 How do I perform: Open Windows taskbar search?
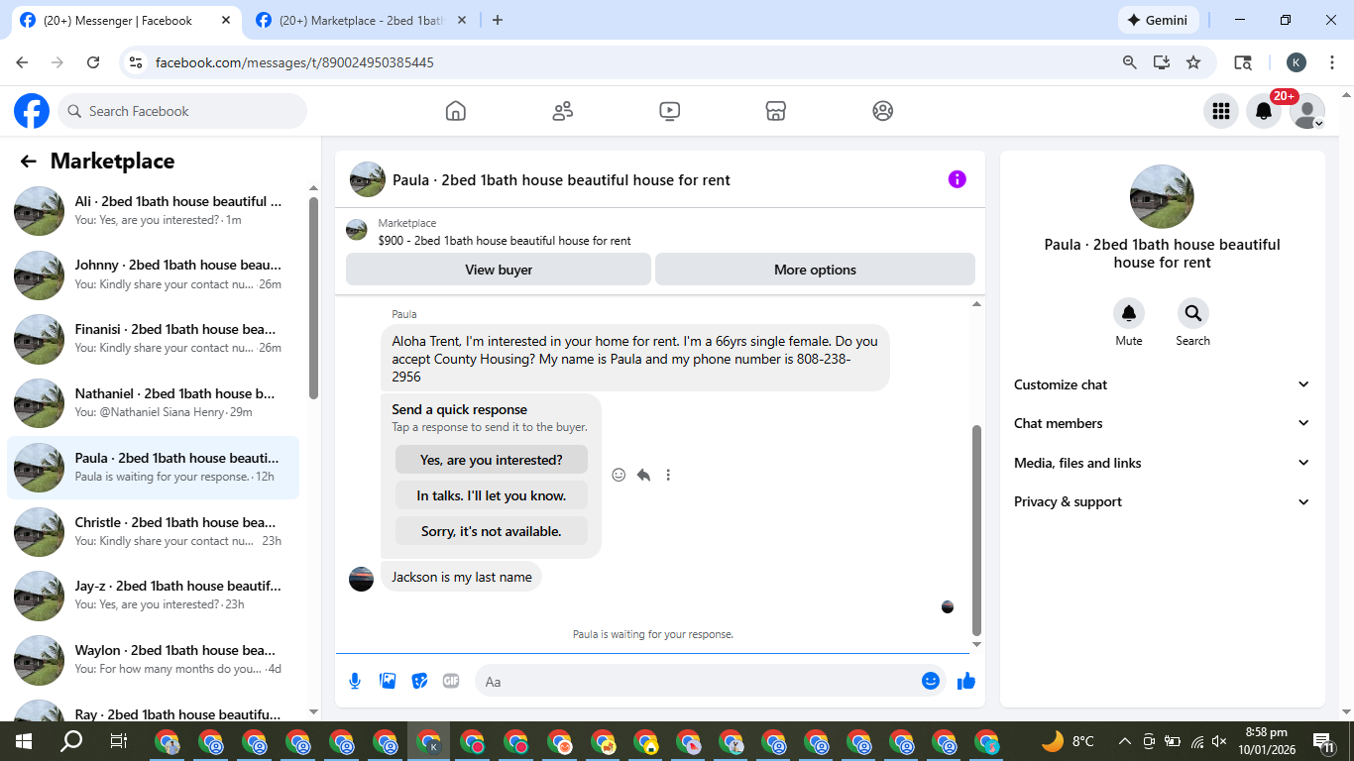pyautogui.click(x=71, y=740)
